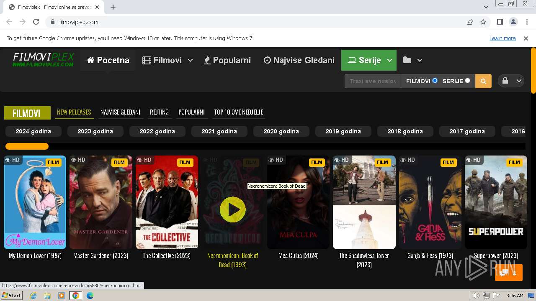Click the Master Gardener (2023) title
536x301 pixels.
click(x=101, y=255)
